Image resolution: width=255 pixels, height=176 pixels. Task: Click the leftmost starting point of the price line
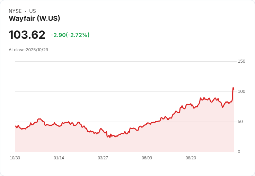coord(15,126)
